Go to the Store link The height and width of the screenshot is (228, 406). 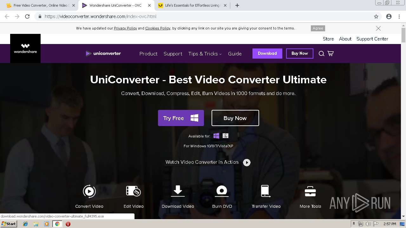[328, 39]
